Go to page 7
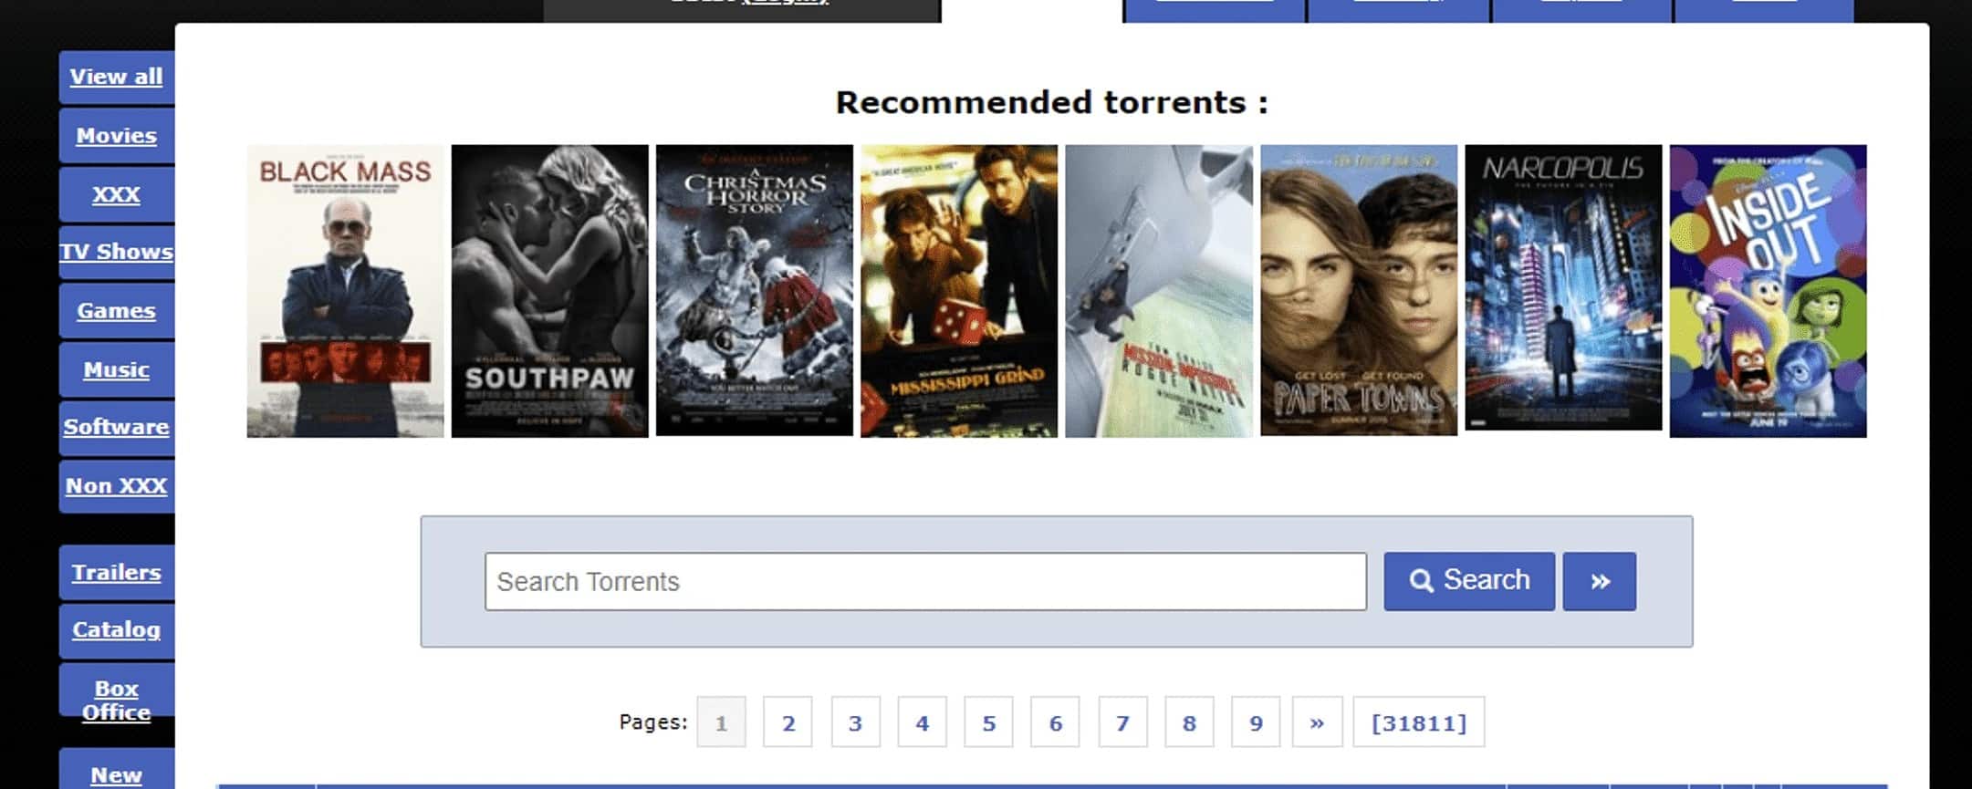This screenshot has height=789, width=1972. [1122, 722]
